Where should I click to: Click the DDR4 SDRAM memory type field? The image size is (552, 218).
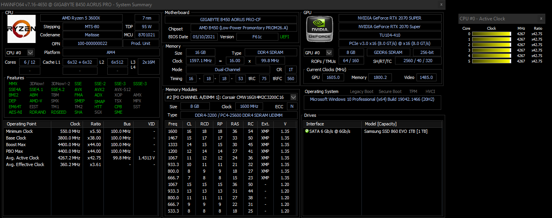point(271,53)
